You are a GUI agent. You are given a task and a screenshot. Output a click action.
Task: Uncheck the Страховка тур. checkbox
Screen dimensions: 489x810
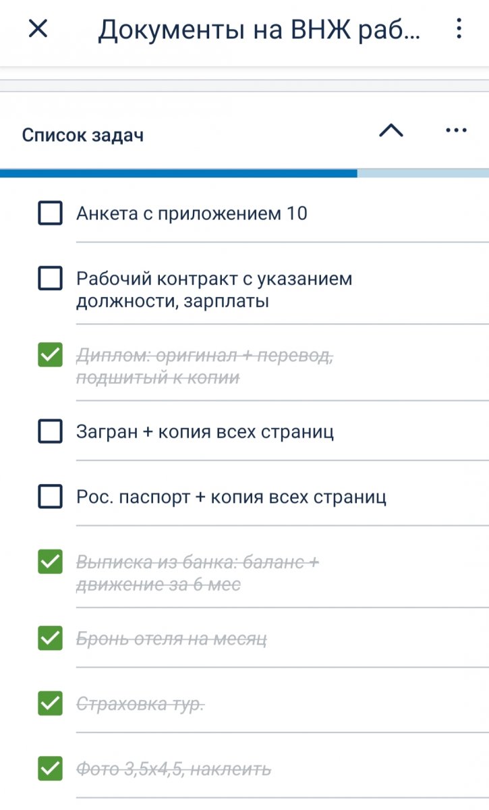[x=50, y=704]
